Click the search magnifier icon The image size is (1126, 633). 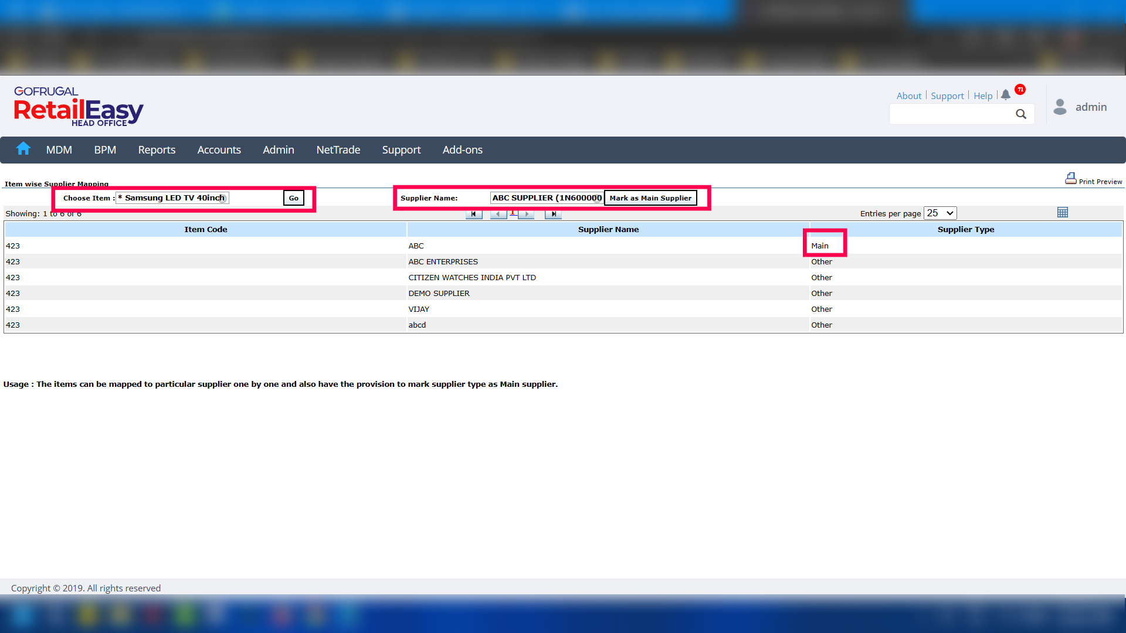[1021, 114]
